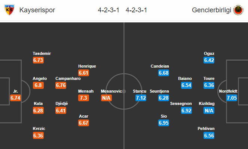Screen dimensions: 248x149
Task: Click the Kayserispor 4-2-3-1 formation text
Action: click(x=108, y=10)
